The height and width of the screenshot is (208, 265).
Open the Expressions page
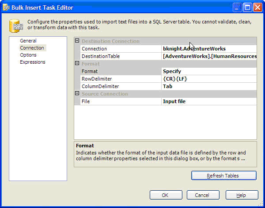pos(32,62)
